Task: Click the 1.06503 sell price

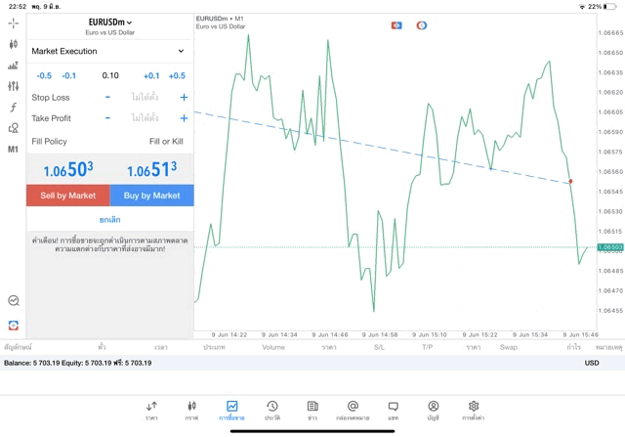Action: (68, 169)
